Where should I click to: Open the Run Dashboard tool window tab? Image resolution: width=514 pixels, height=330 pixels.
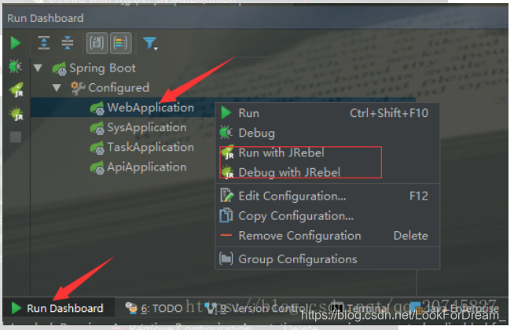point(57,308)
